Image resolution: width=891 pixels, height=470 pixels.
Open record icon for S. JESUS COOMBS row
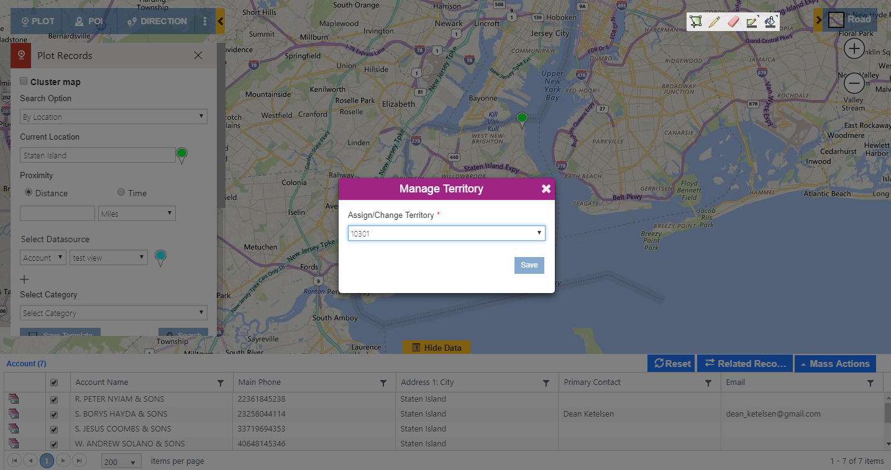(x=14, y=428)
